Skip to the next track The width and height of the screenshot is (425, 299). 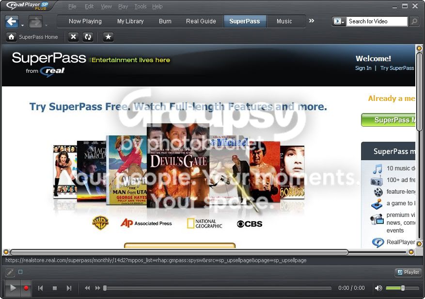coord(69,288)
